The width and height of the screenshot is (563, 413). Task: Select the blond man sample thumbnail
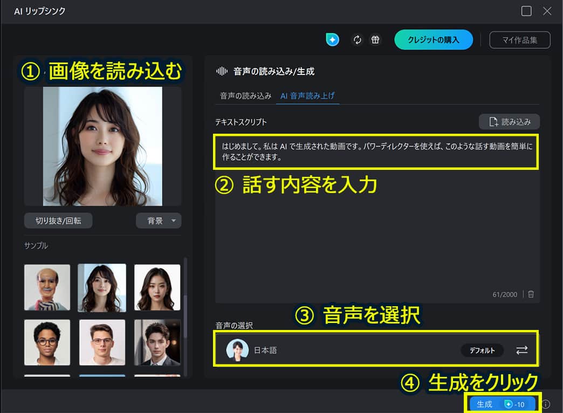[x=102, y=342]
